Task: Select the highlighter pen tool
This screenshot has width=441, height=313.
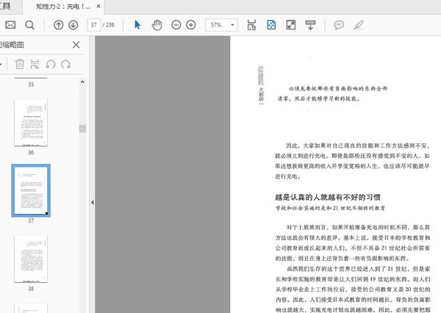Action: (358, 25)
